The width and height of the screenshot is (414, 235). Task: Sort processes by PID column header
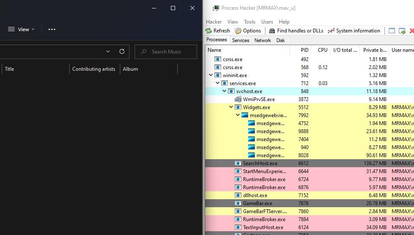(x=300, y=50)
